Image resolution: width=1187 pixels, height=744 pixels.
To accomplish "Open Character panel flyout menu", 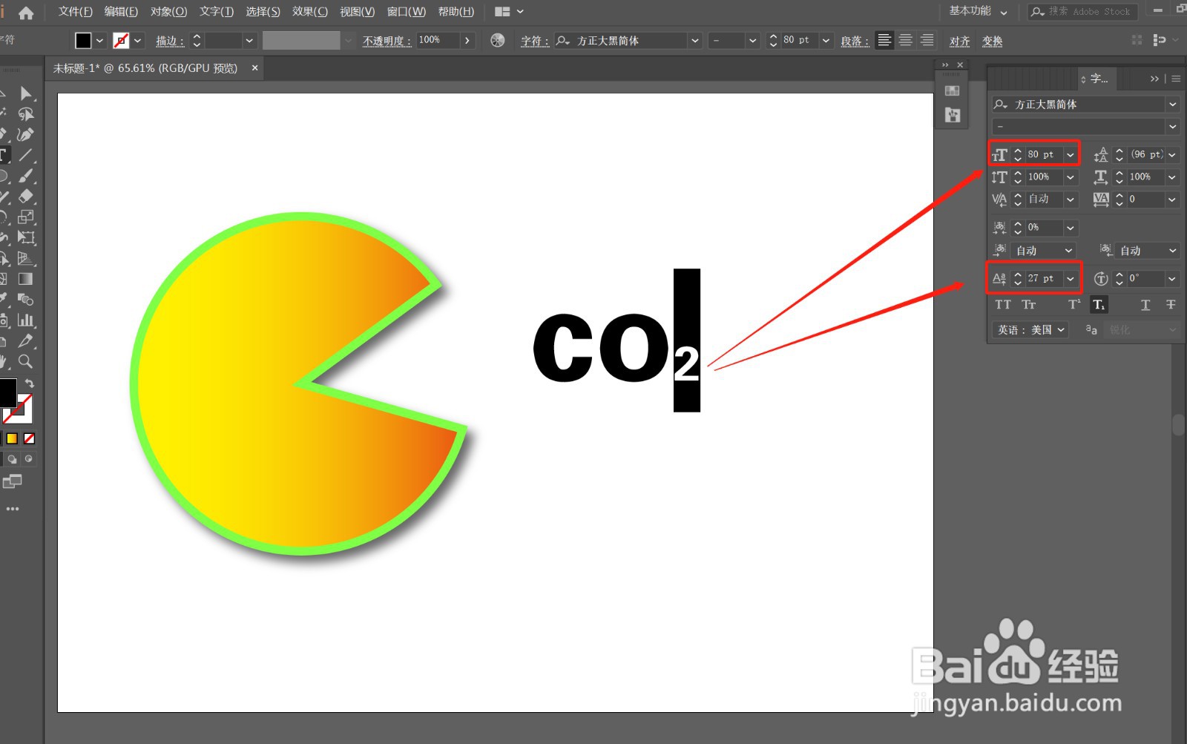I will (1176, 79).
